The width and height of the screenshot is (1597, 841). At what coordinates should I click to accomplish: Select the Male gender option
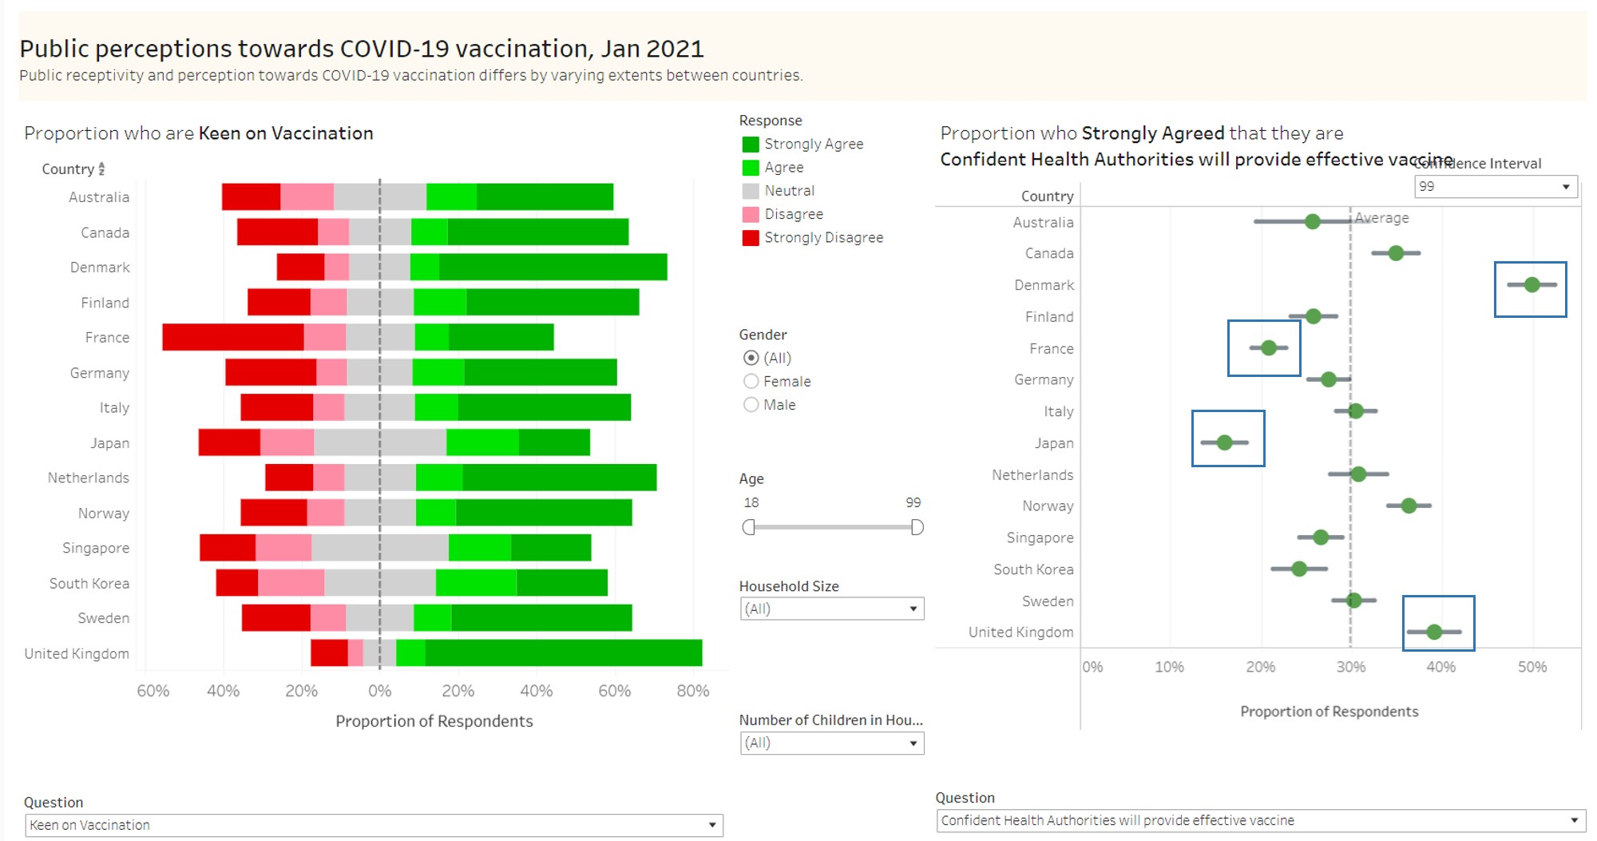pos(751,404)
